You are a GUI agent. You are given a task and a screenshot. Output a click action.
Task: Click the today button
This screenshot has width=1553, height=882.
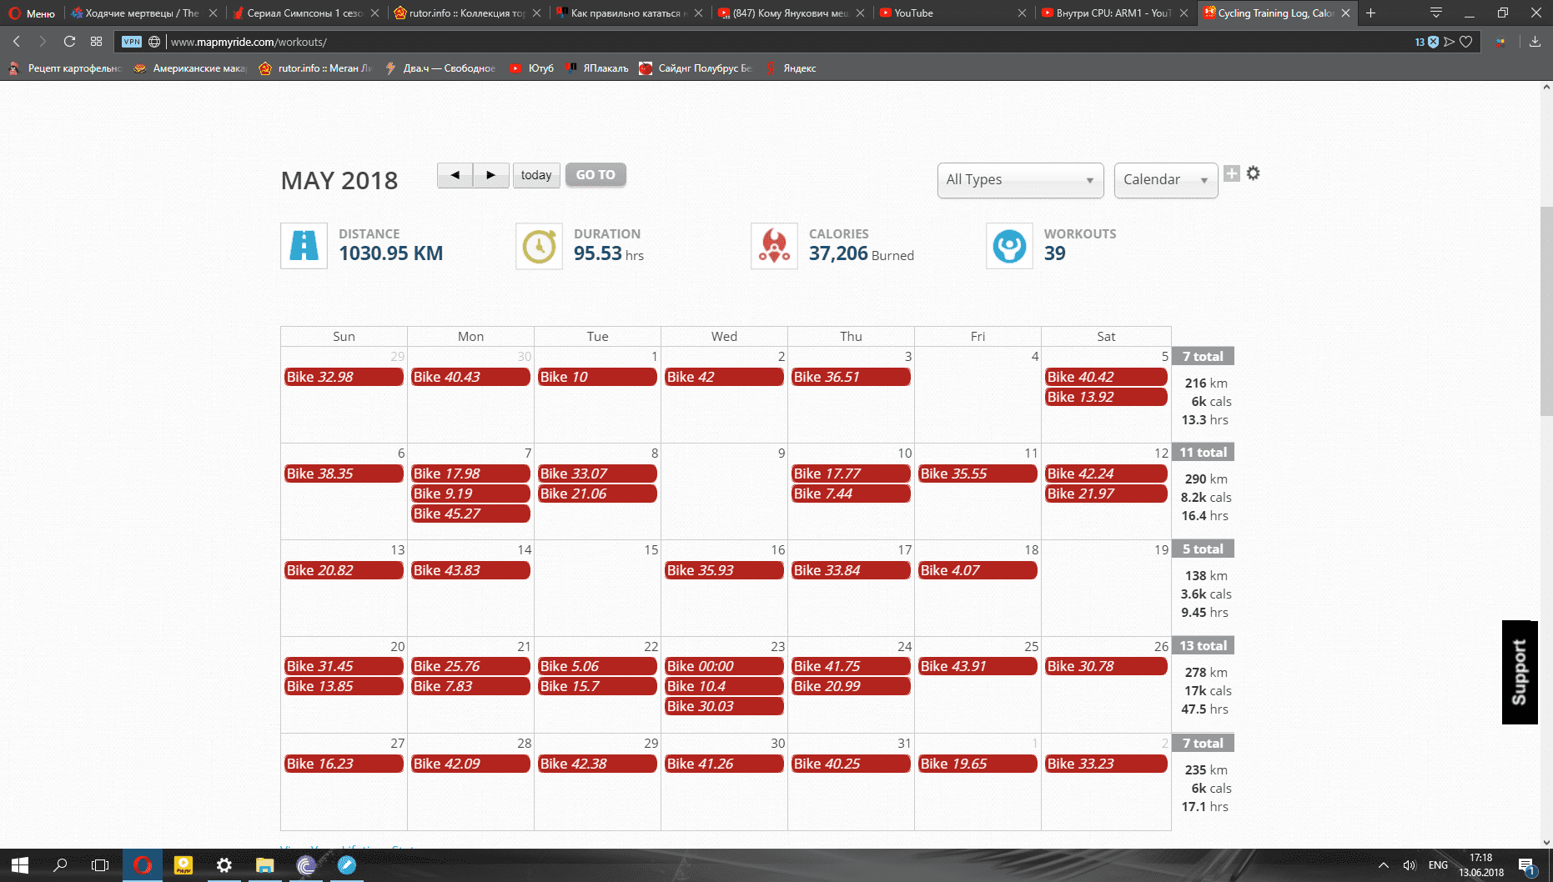coord(536,175)
